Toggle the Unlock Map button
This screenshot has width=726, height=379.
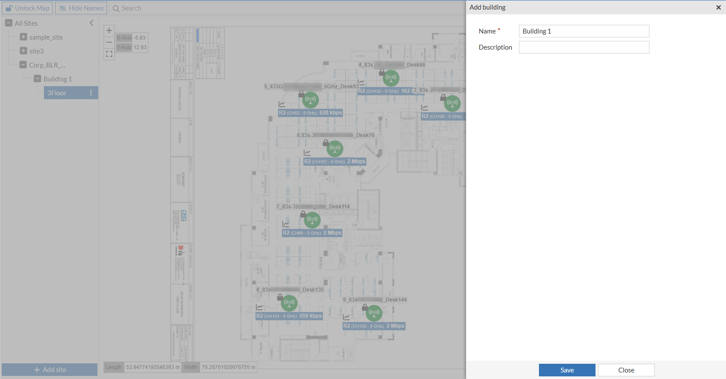tap(27, 8)
